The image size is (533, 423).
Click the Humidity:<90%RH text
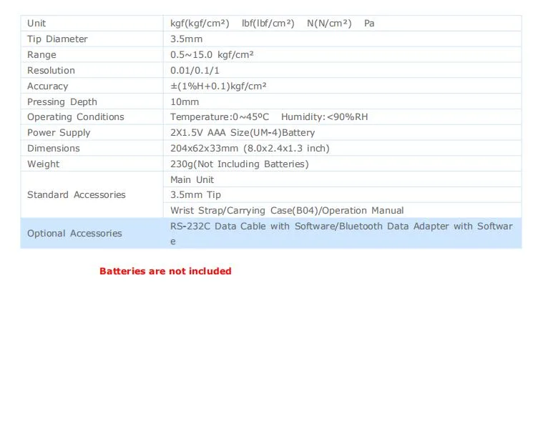pyautogui.click(x=324, y=116)
